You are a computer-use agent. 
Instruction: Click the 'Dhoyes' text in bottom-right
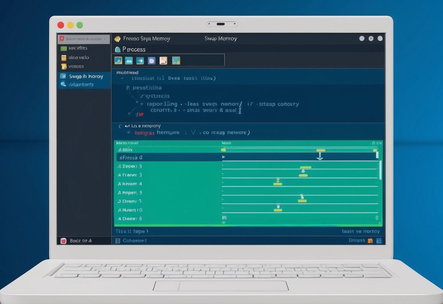coord(357,240)
